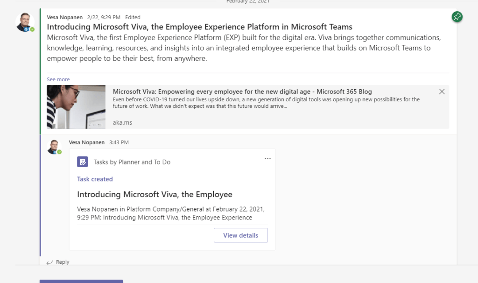Open the Microsoft Viva blog preview thumbnail
Image resolution: width=478 pixels, height=283 pixels.
76,106
